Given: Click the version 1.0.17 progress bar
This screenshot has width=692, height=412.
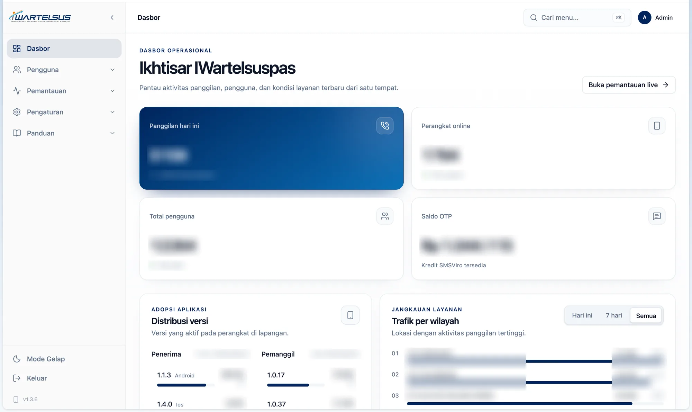Looking at the screenshot, I should [296, 385].
